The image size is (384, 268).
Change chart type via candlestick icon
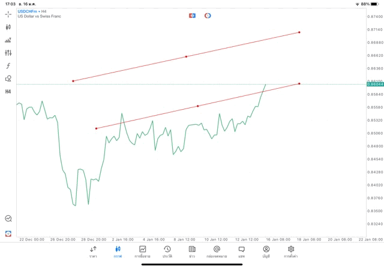8,27
